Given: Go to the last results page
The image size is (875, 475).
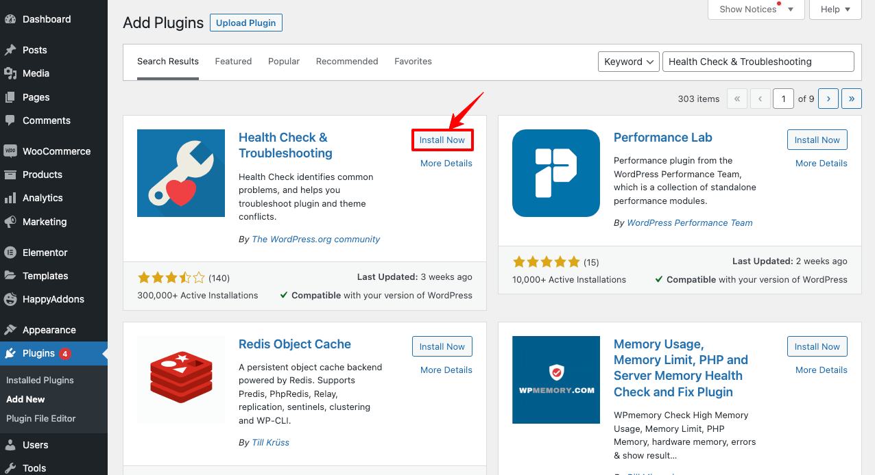Looking at the screenshot, I should tap(852, 99).
